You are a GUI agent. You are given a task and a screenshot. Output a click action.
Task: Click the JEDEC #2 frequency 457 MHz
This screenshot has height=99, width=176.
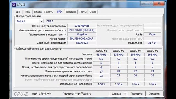(101, 55)
